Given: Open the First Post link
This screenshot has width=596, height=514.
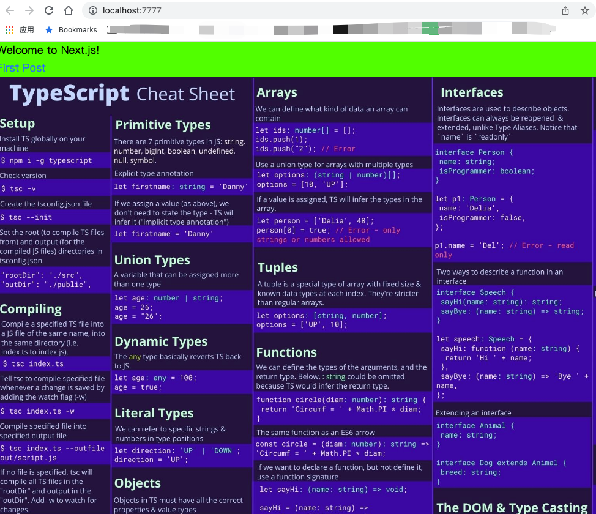Looking at the screenshot, I should tap(23, 68).
